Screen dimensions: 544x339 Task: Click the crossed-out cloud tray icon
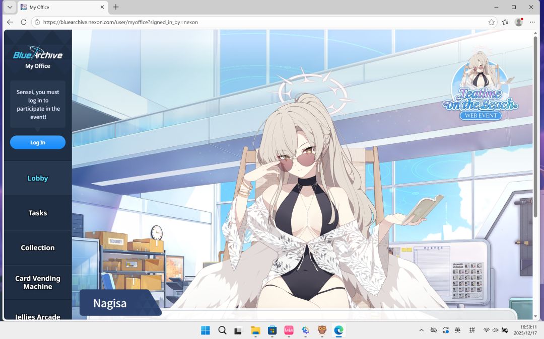click(x=433, y=330)
